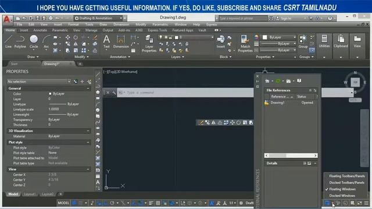Click the Plot printer icon in quick access
This screenshot has width=372, height=209.
(x=51, y=18)
